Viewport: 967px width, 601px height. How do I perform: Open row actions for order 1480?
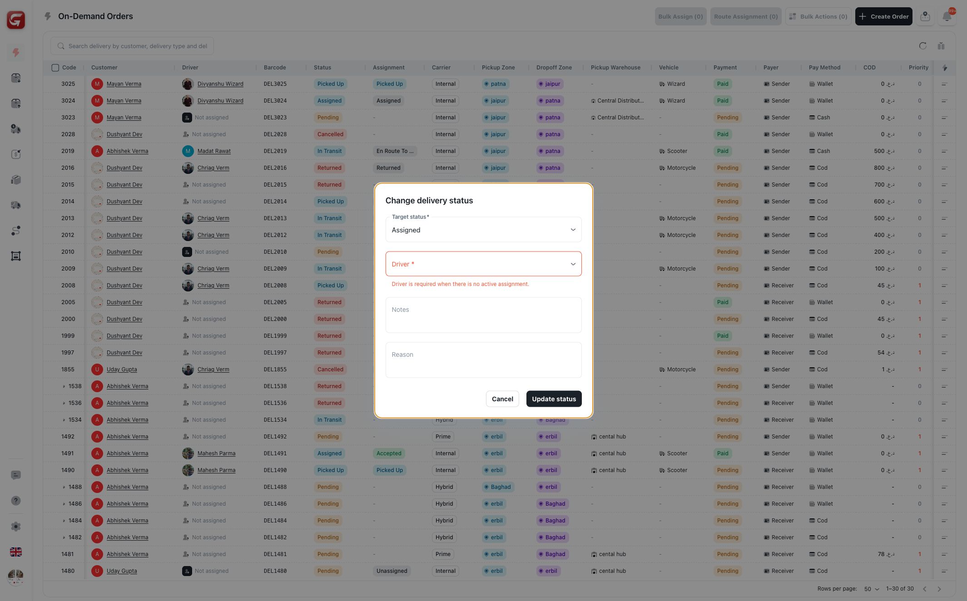(944, 571)
